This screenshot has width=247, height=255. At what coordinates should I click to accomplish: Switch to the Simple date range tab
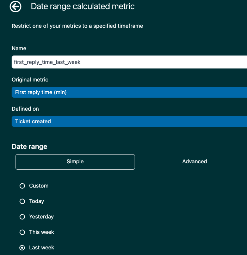(75, 162)
